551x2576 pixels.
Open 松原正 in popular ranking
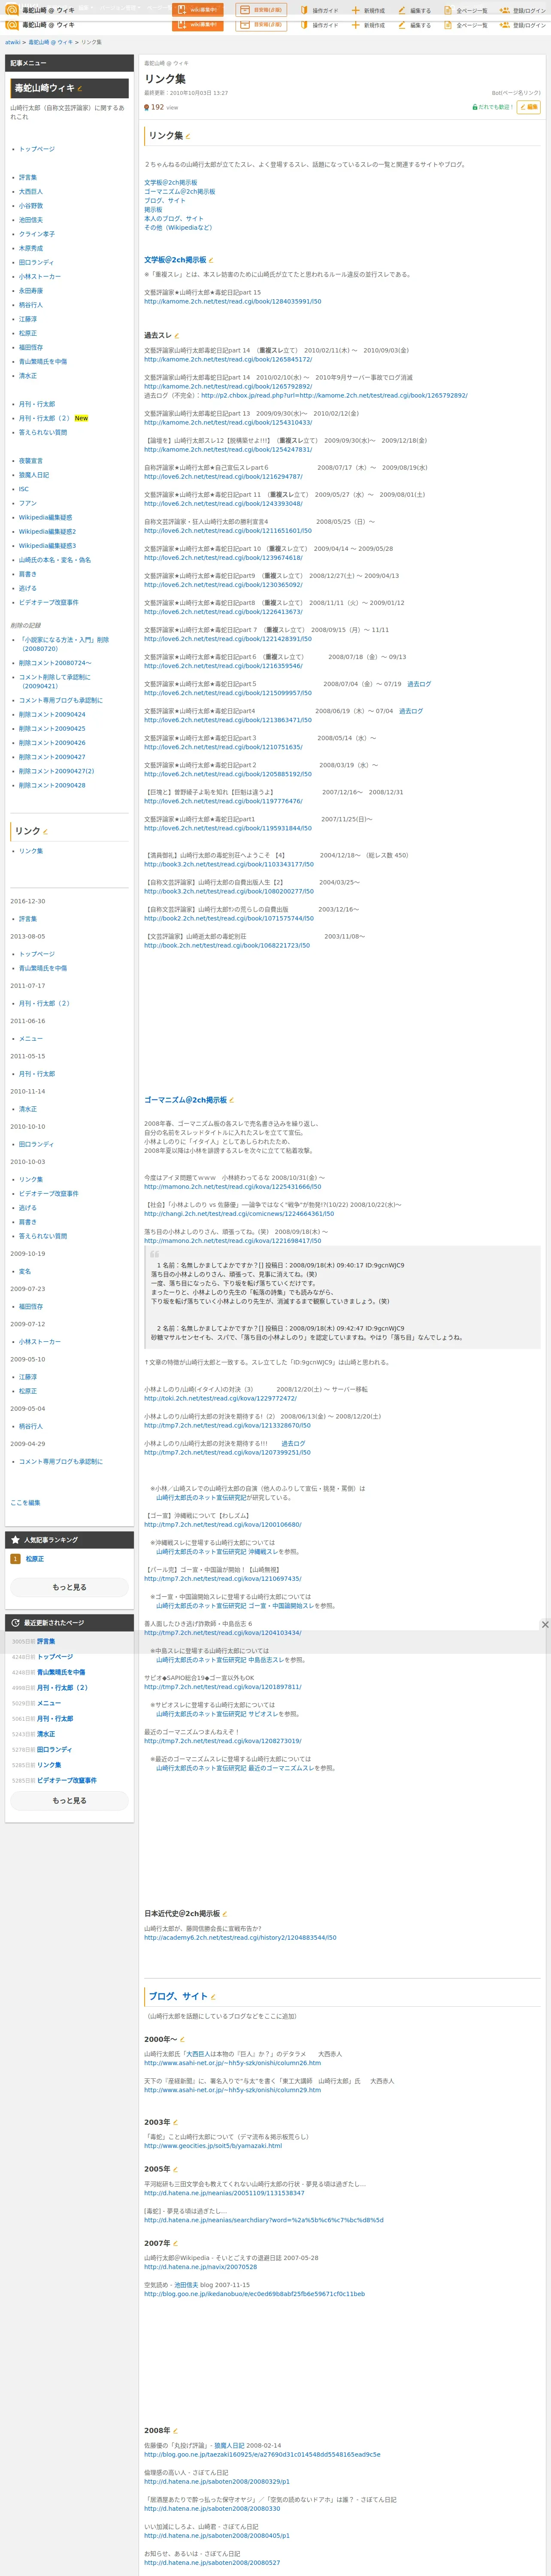(x=35, y=1559)
